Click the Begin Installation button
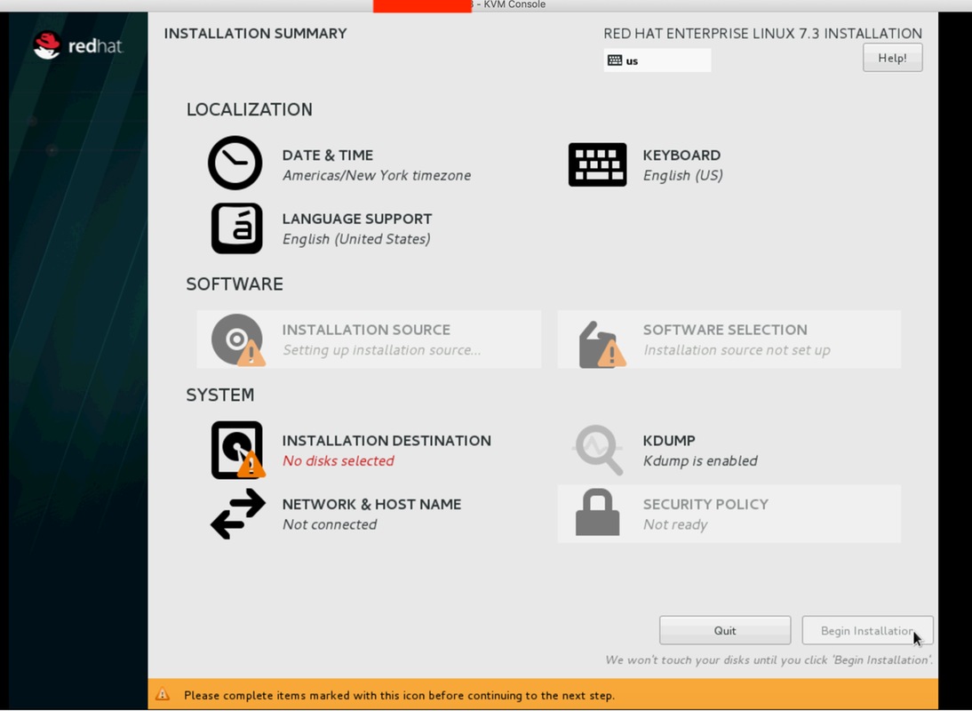Viewport: 972px width, 711px height. [x=867, y=630]
